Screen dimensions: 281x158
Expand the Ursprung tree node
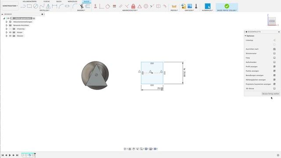click(x=7, y=29)
